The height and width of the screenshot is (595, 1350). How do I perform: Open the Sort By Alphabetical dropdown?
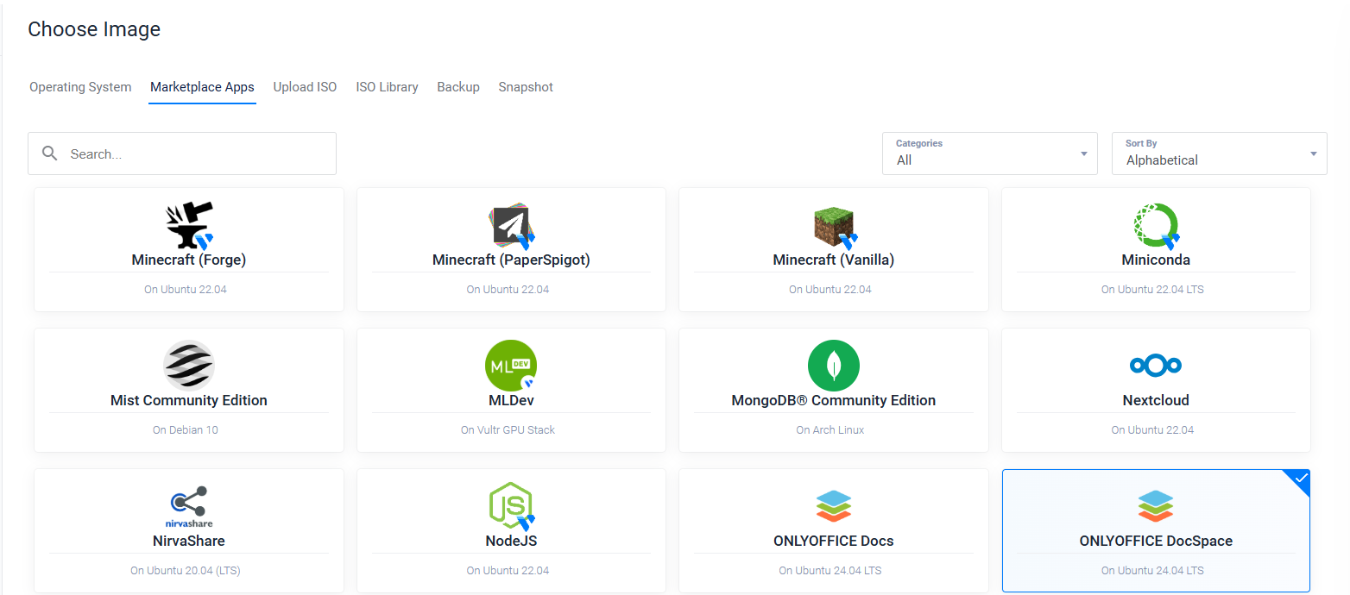click(1220, 153)
